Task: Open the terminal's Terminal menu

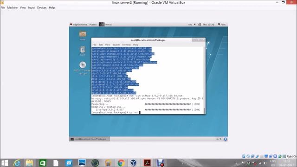Action: click(126, 45)
